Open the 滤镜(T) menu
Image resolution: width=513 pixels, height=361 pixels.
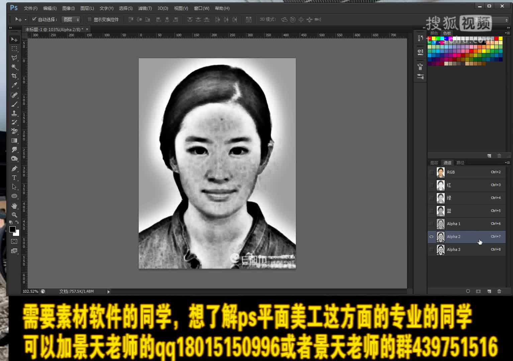[x=144, y=8]
